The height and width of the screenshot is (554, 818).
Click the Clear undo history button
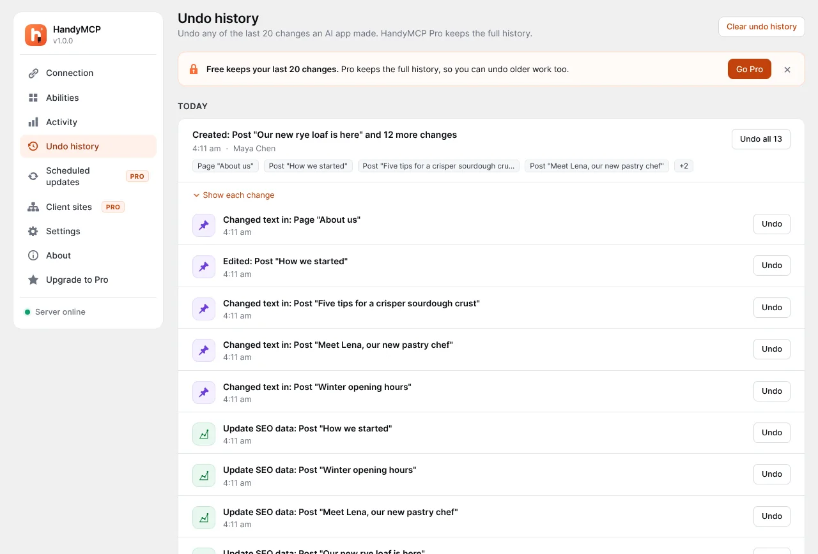click(762, 27)
